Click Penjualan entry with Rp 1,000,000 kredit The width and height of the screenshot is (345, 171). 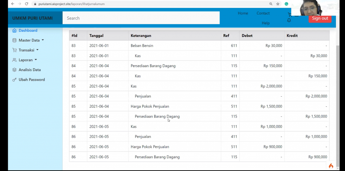pyautogui.click(x=143, y=137)
